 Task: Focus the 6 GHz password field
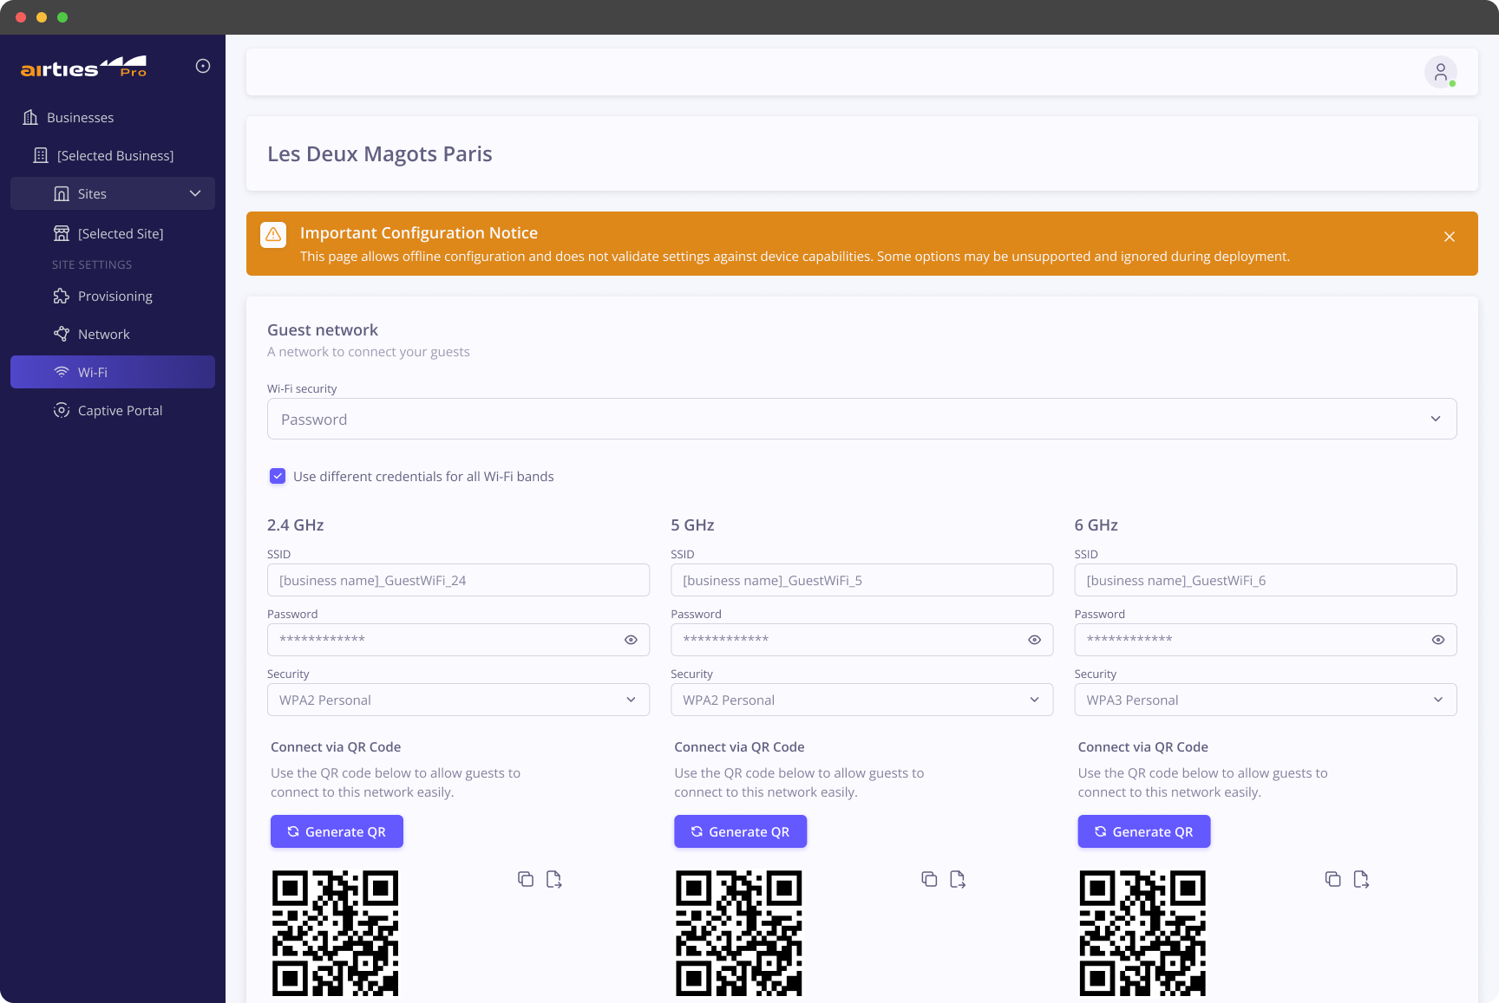[1265, 640]
